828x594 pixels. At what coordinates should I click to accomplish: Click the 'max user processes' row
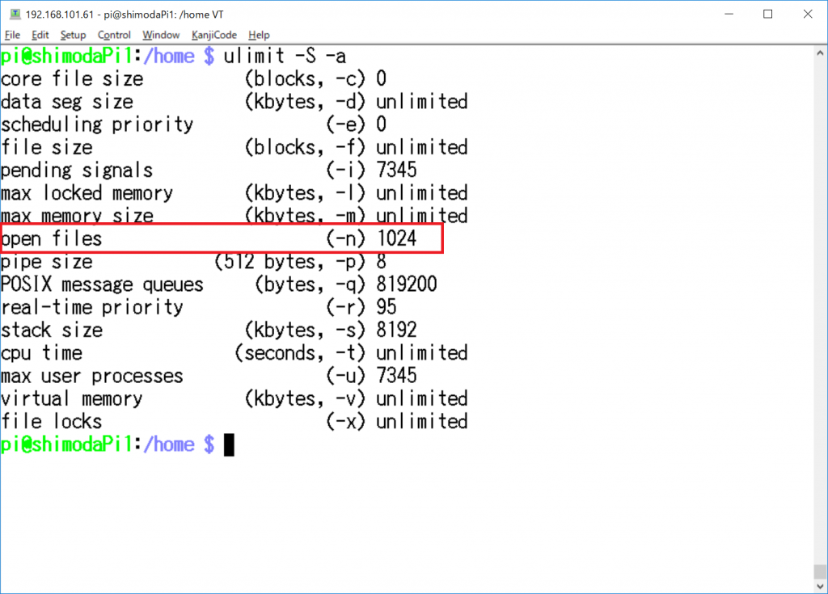[209, 376]
